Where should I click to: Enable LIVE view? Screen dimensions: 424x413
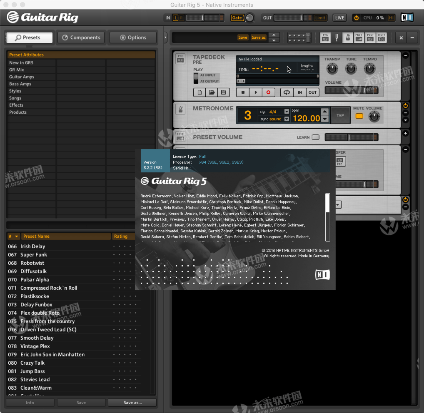pyautogui.click(x=340, y=18)
